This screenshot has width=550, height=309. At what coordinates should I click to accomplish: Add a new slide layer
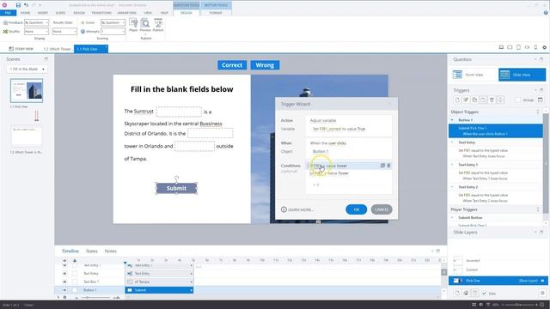point(457,293)
